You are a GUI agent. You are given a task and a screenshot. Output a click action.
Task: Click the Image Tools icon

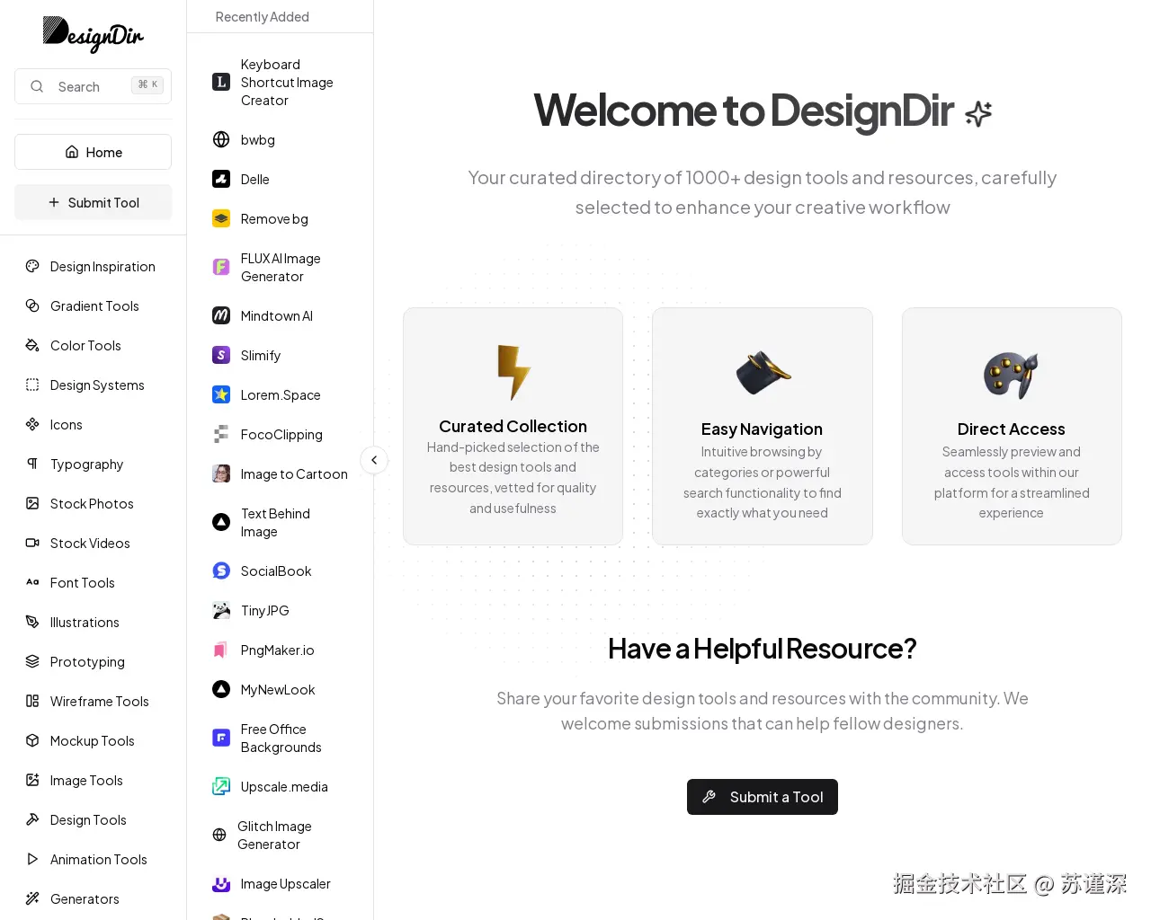click(x=32, y=780)
